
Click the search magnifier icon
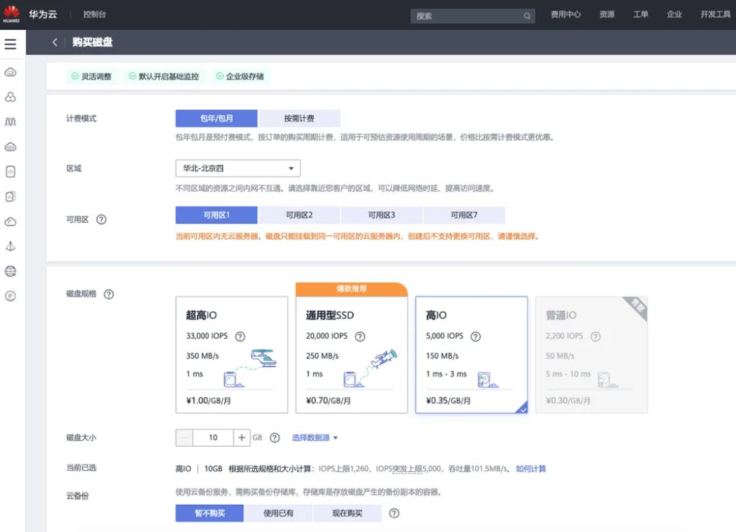[x=527, y=16]
